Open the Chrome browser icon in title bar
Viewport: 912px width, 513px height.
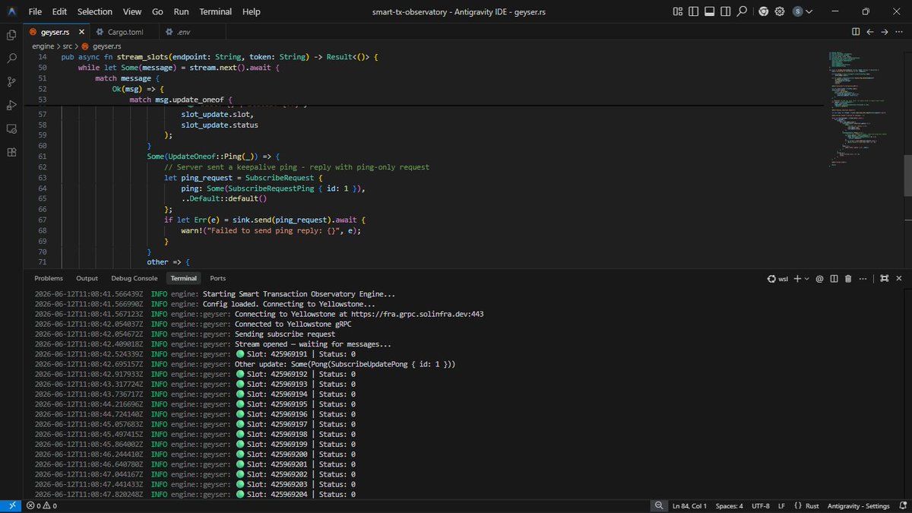click(763, 11)
